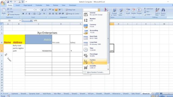Open the Subtotal sheet tab
This screenshot has height=97, width=173.
[x=15, y=93]
